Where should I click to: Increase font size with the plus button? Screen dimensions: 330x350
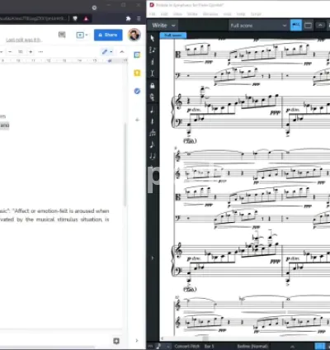tap(31, 51)
